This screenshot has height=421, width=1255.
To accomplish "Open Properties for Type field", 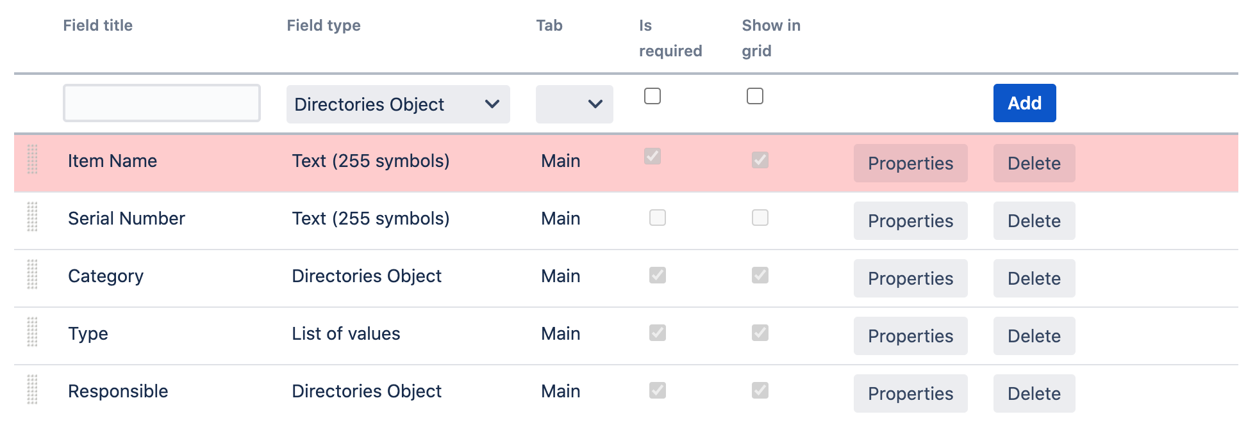I will (910, 336).
